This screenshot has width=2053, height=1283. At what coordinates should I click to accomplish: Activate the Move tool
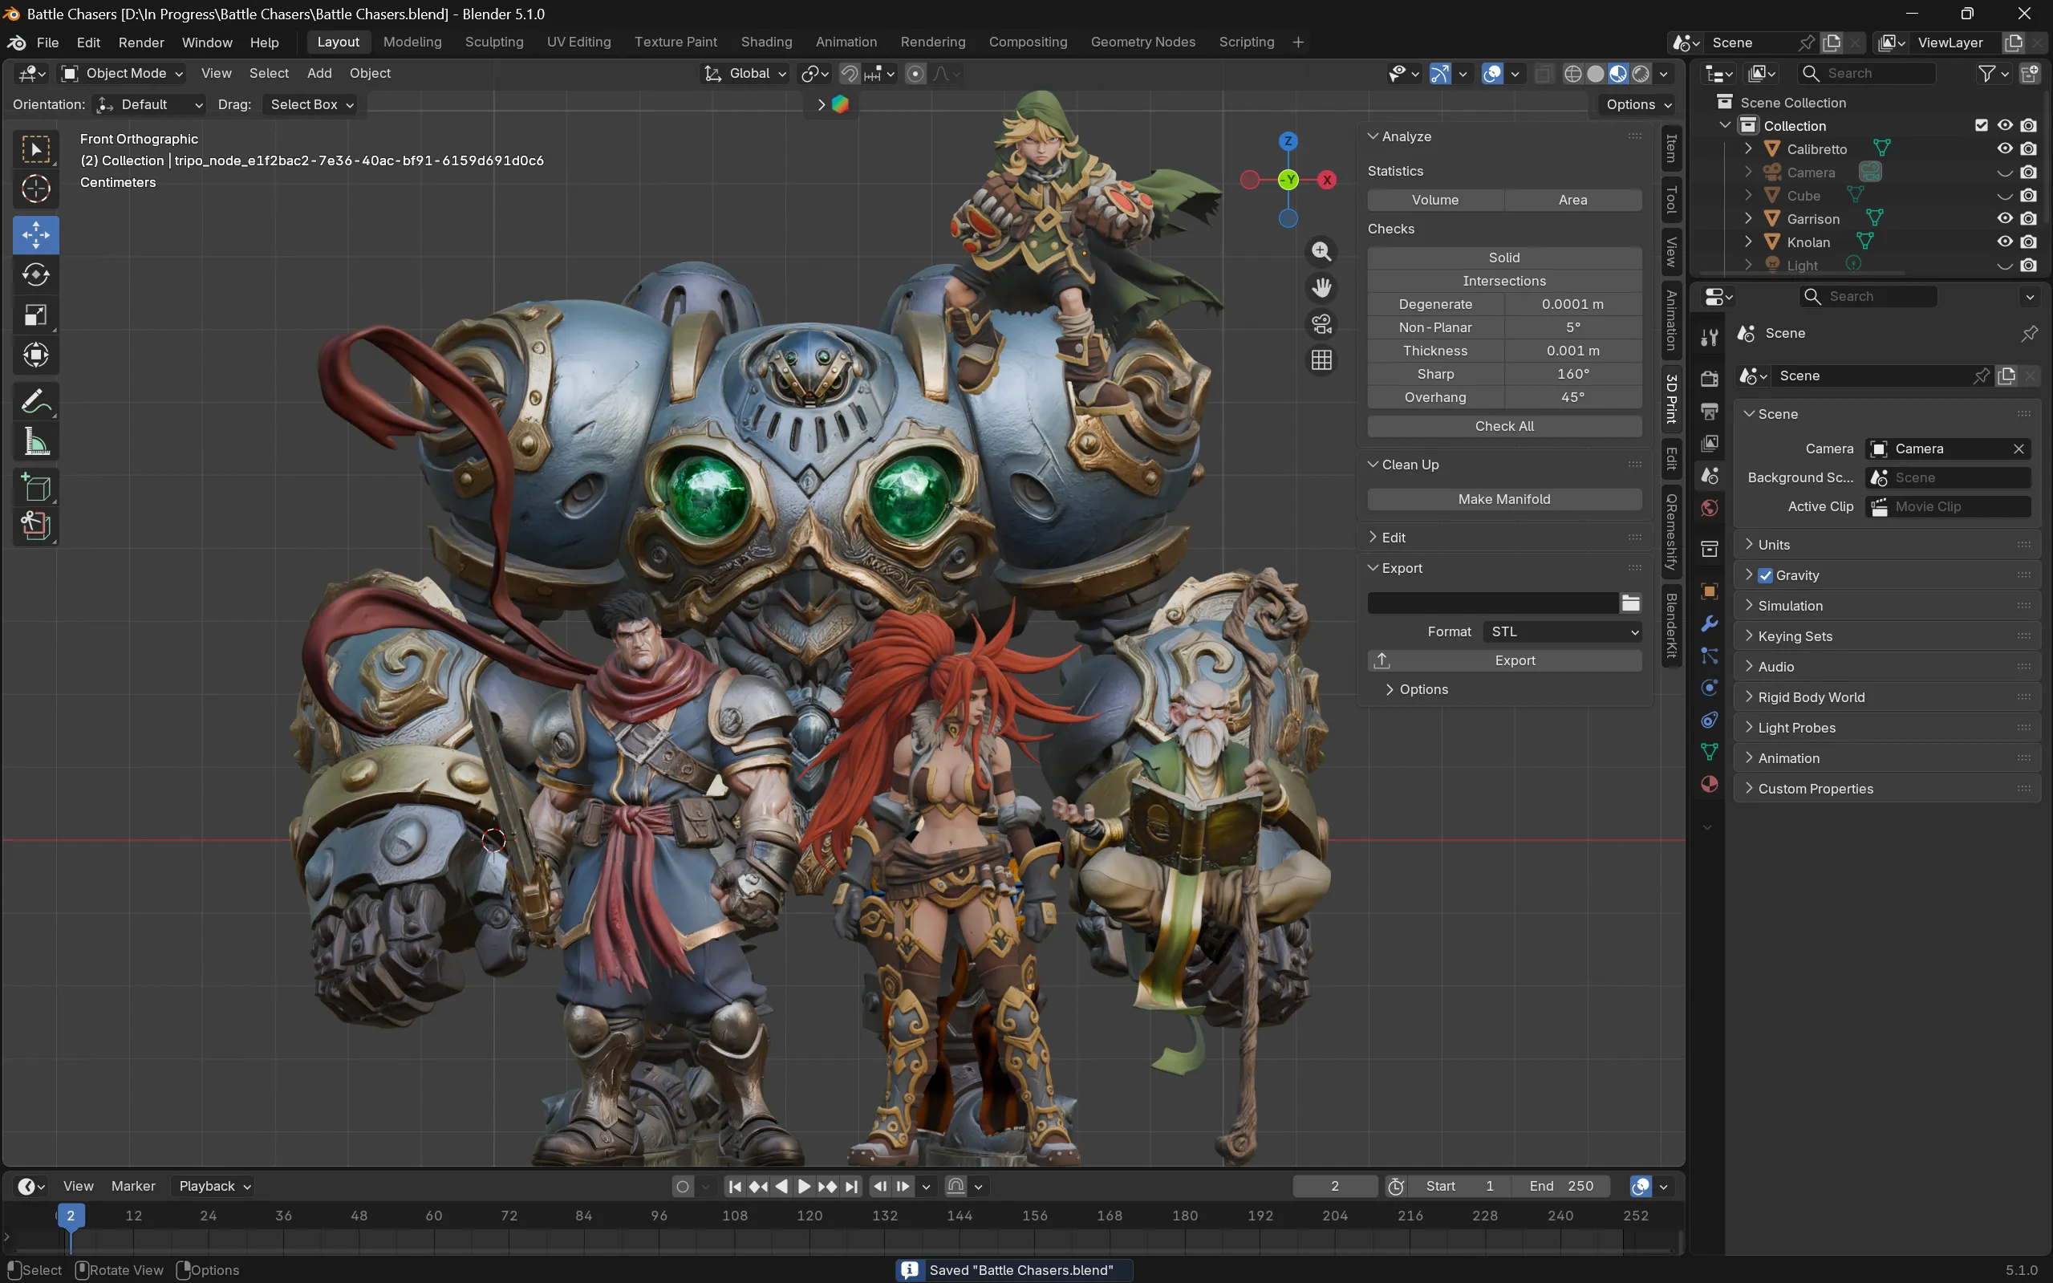pos(35,235)
